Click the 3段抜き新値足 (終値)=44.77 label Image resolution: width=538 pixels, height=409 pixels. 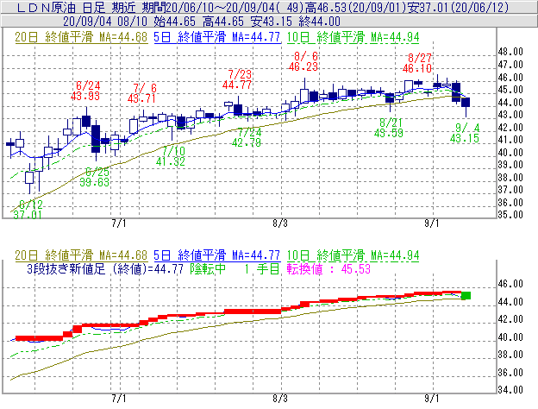pos(105,269)
